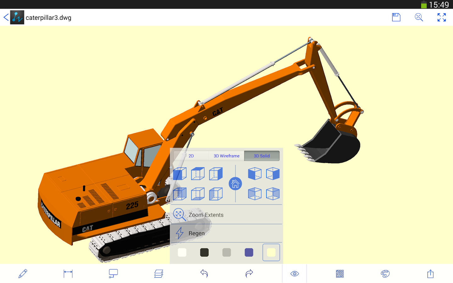
Task: Go back using the arrow beside the app logo
Action: pyautogui.click(x=6, y=17)
